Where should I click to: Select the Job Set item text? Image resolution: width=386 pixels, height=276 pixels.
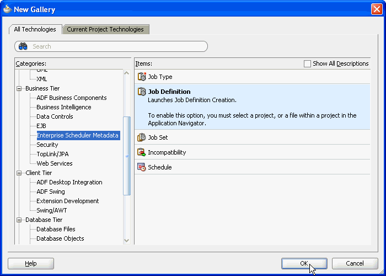(x=158, y=137)
